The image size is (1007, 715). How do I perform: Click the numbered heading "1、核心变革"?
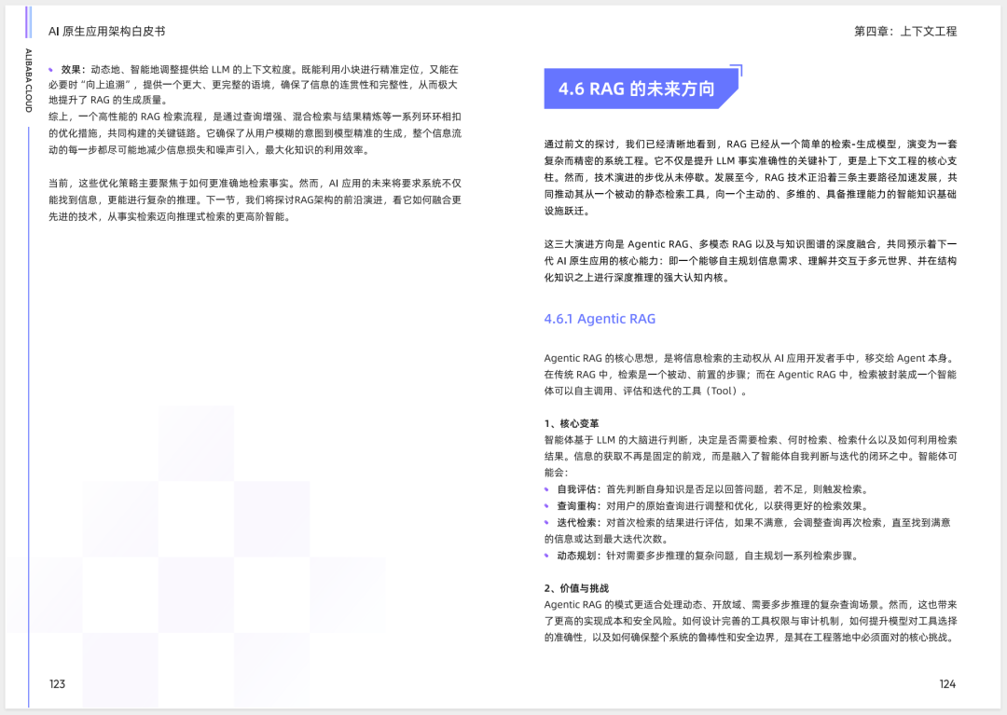click(572, 423)
